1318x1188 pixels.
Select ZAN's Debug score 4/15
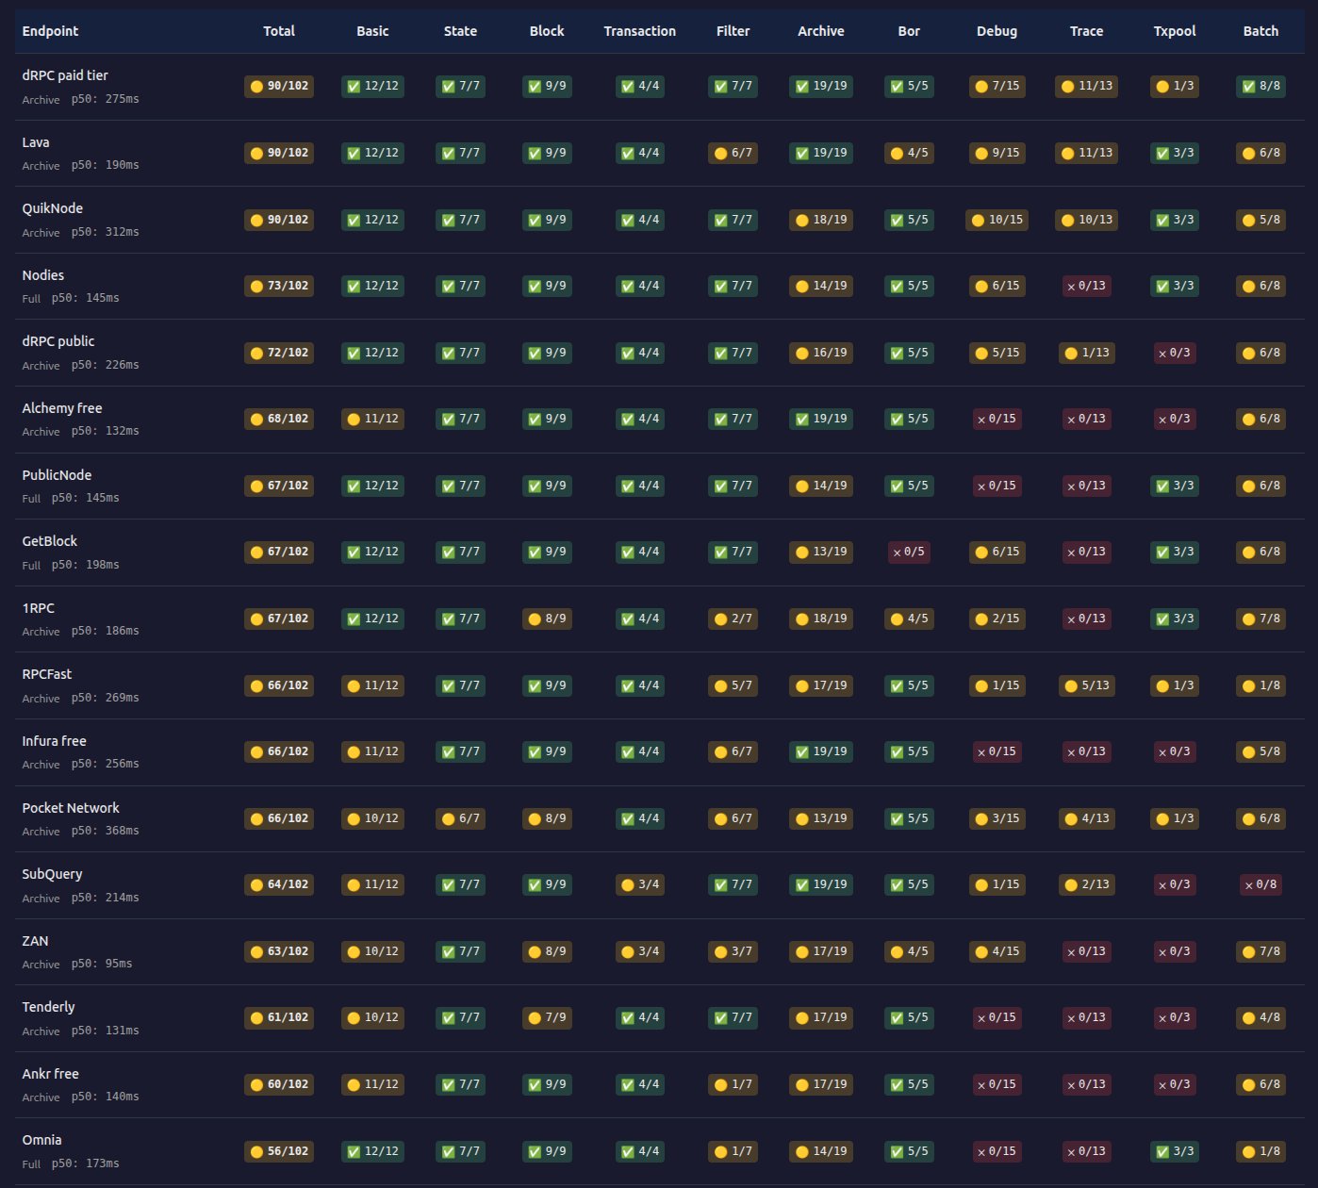(997, 951)
